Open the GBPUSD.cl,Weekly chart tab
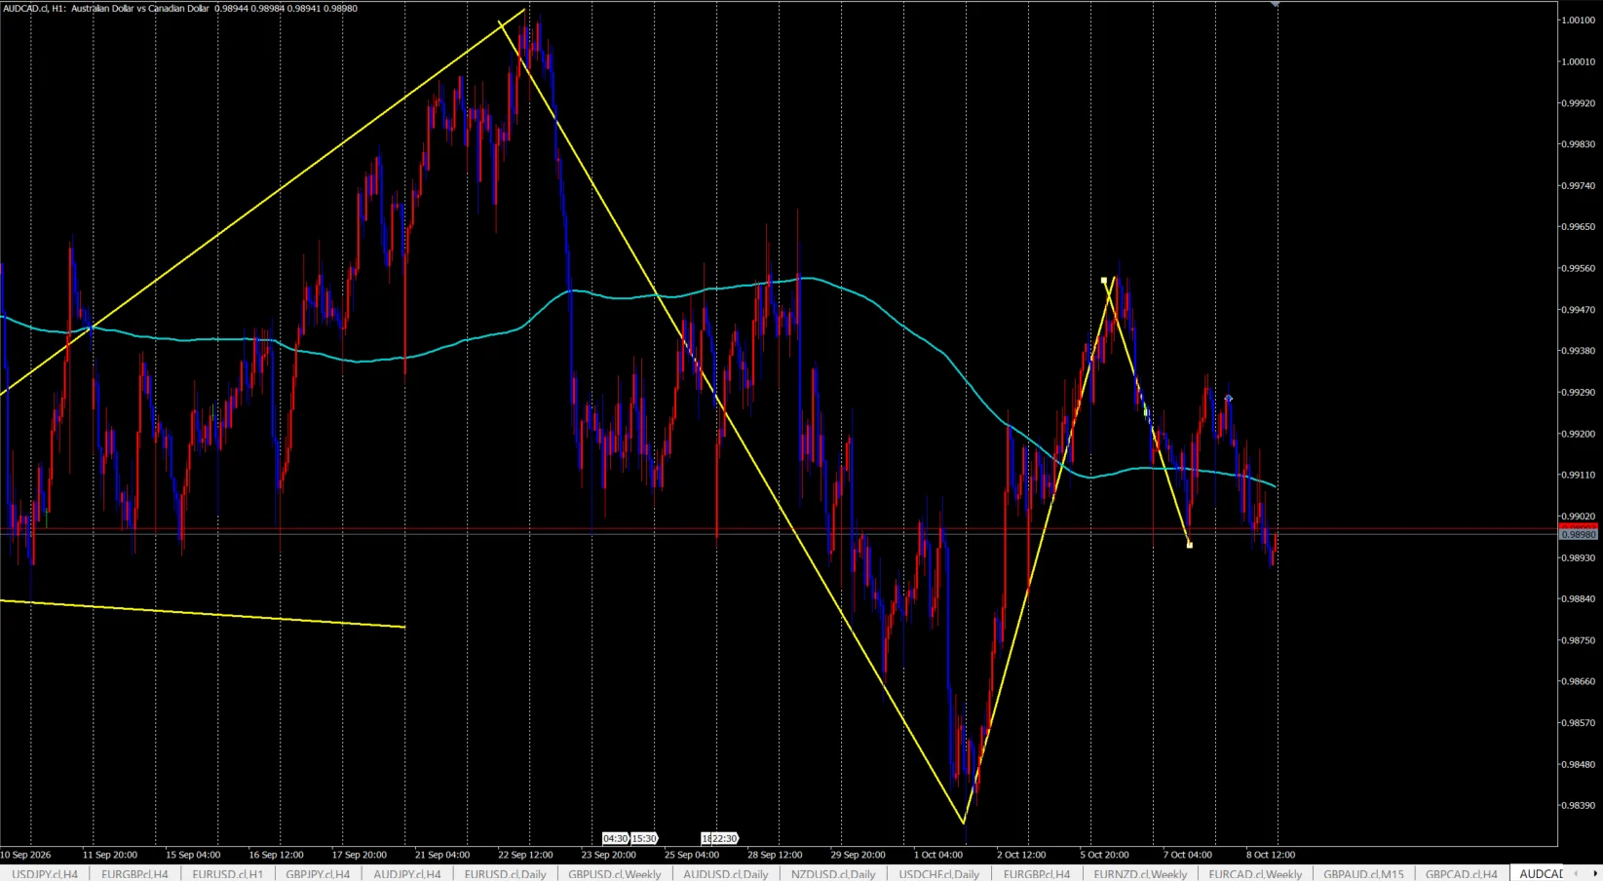1603x881 pixels. point(614,874)
